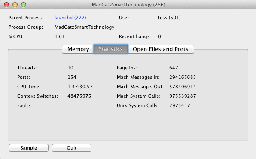
Task: Minimize the window with the yellow button
Action: point(15,5)
